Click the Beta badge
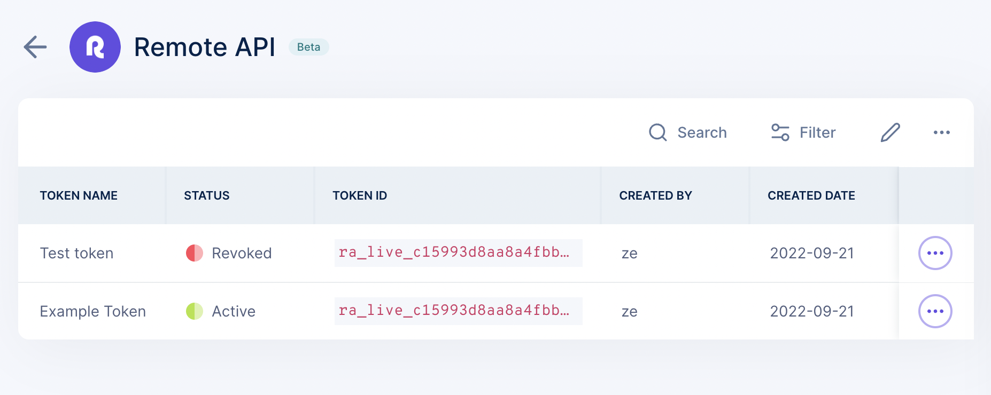Screen dimensions: 991x395 pyautogui.click(x=308, y=47)
